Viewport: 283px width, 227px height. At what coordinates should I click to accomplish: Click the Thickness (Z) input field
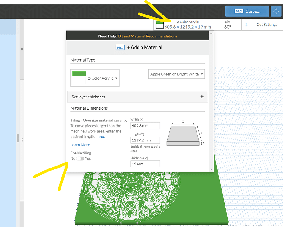(145, 164)
